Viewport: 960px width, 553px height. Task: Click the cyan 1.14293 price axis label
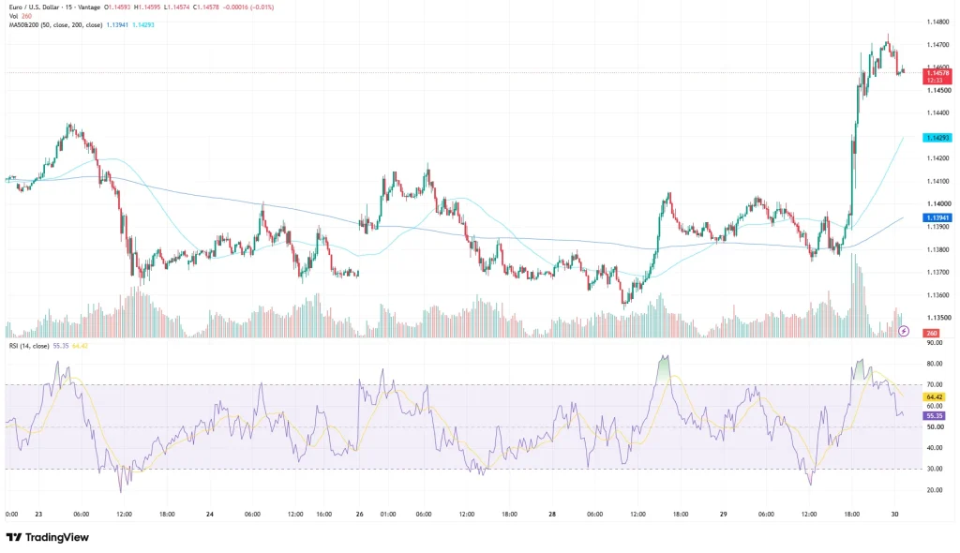[x=937, y=138]
